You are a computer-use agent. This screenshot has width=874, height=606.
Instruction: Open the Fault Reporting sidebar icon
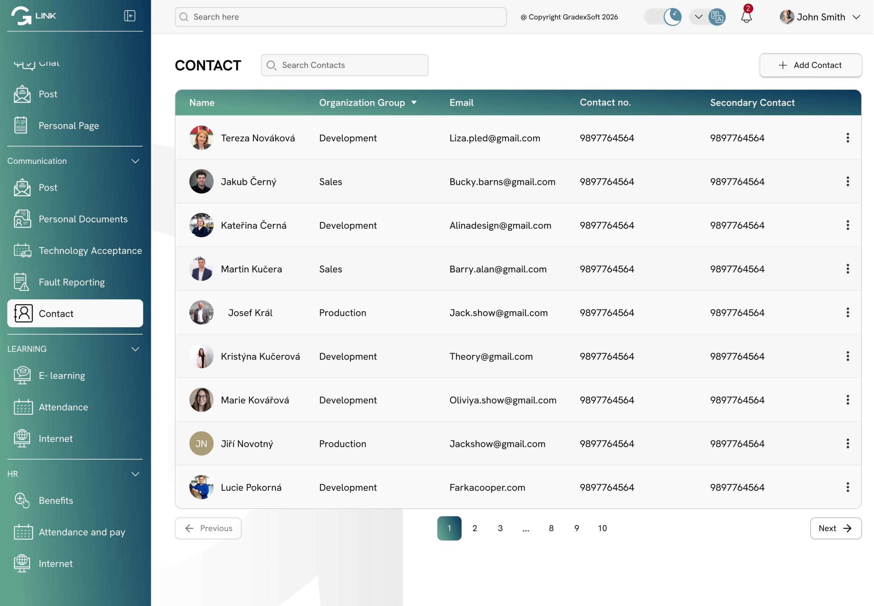tap(22, 282)
